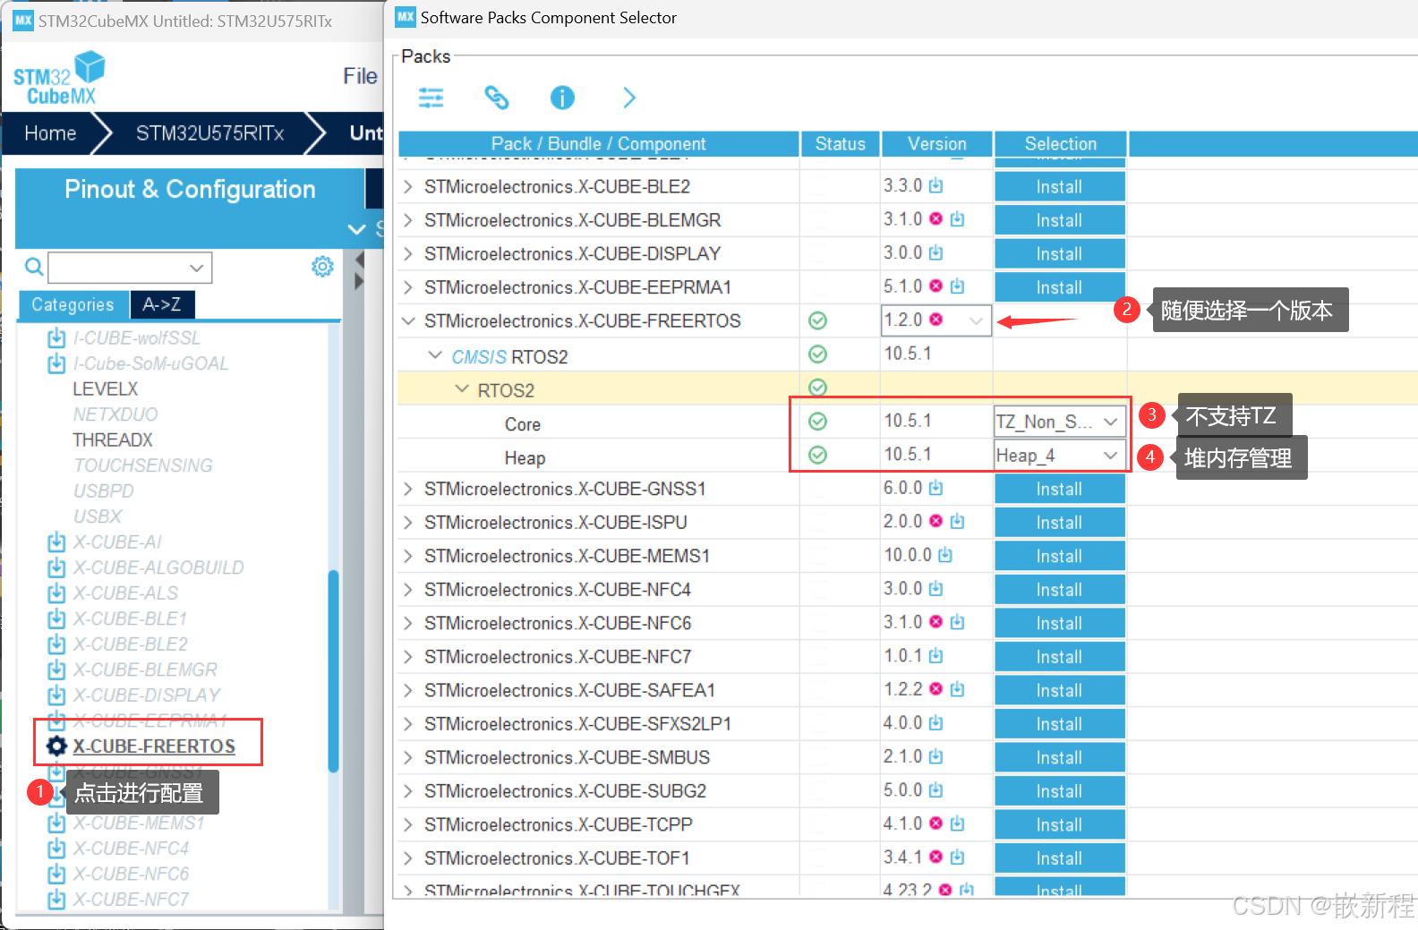The width and height of the screenshot is (1418, 930).
Task: Click the chain link icon in Packs toolbar
Action: click(x=497, y=98)
